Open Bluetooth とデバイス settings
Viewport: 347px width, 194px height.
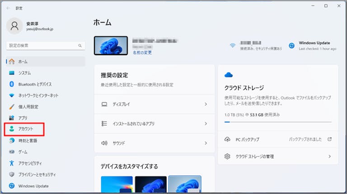pyautogui.click(x=46, y=84)
